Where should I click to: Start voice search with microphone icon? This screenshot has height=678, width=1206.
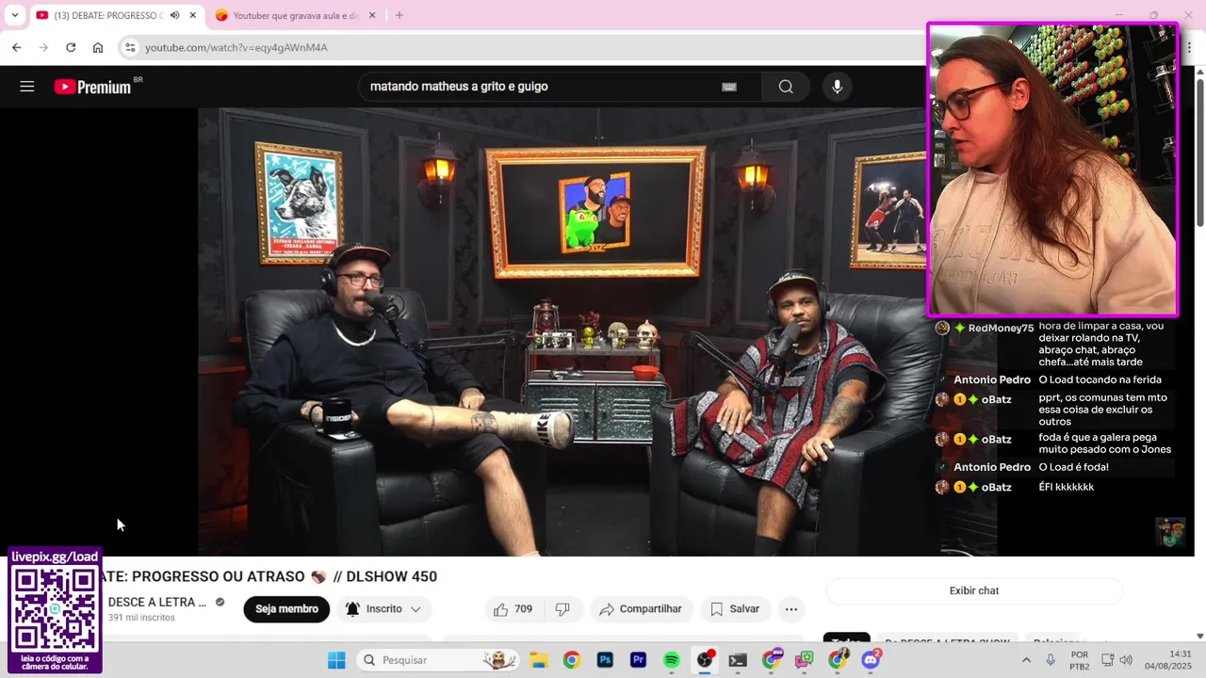[x=837, y=87]
